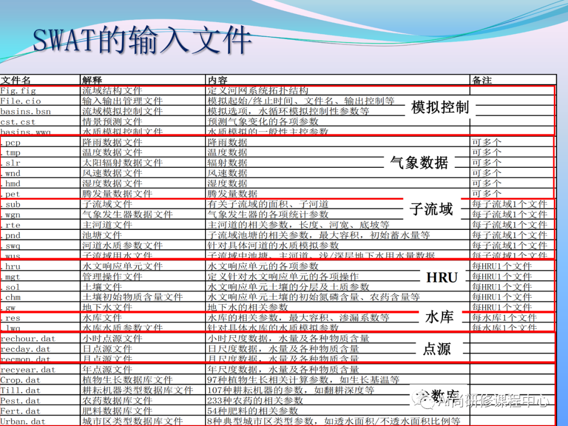
Task: Select the 子流域 group label
Action: tap(433, 209)
